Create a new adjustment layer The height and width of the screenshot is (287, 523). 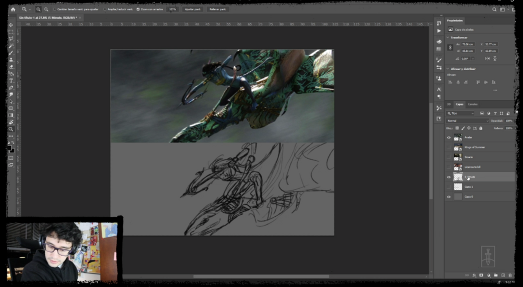tap(489, 276)
